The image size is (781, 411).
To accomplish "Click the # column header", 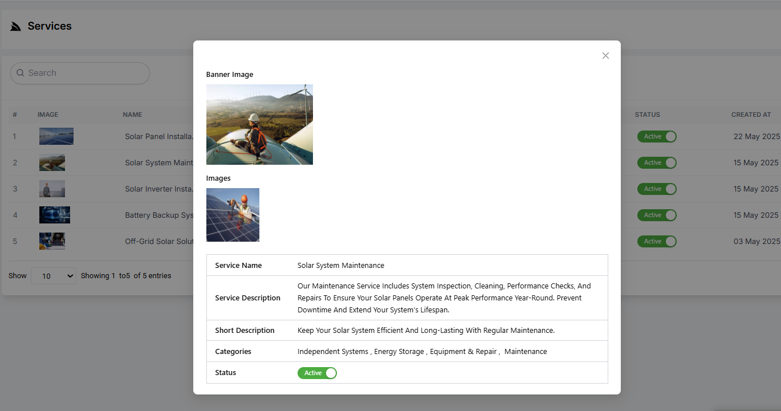I will [x=15, y=115].
